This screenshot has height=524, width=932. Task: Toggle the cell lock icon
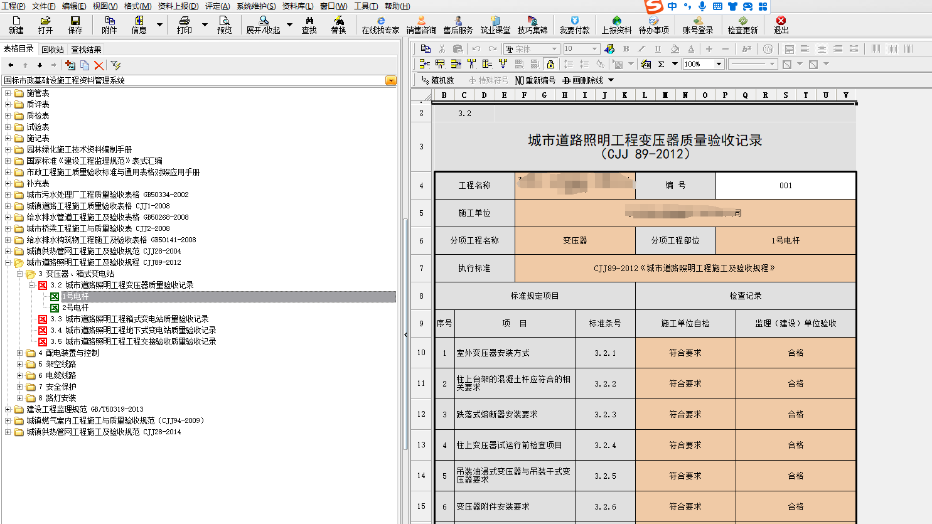click(x=550, y=64)
